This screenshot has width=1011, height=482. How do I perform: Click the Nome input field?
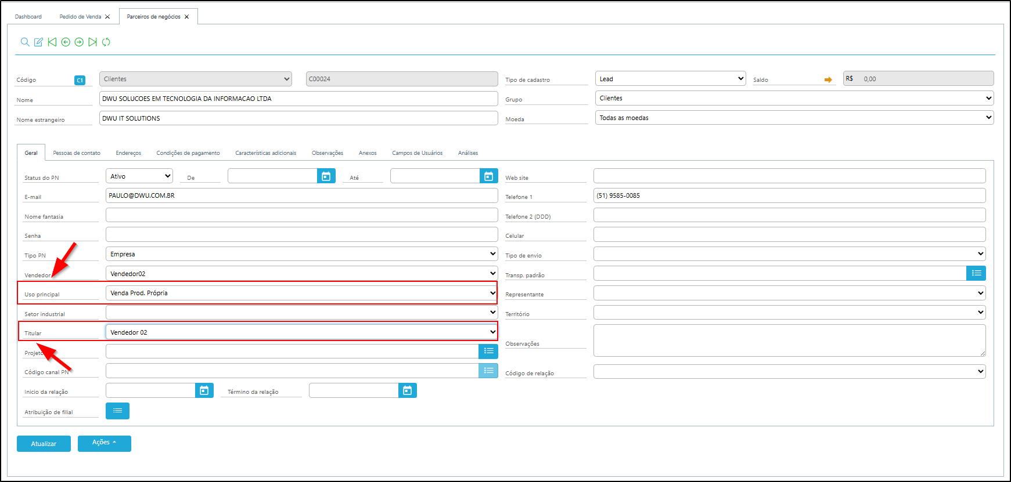coord(298,99)
